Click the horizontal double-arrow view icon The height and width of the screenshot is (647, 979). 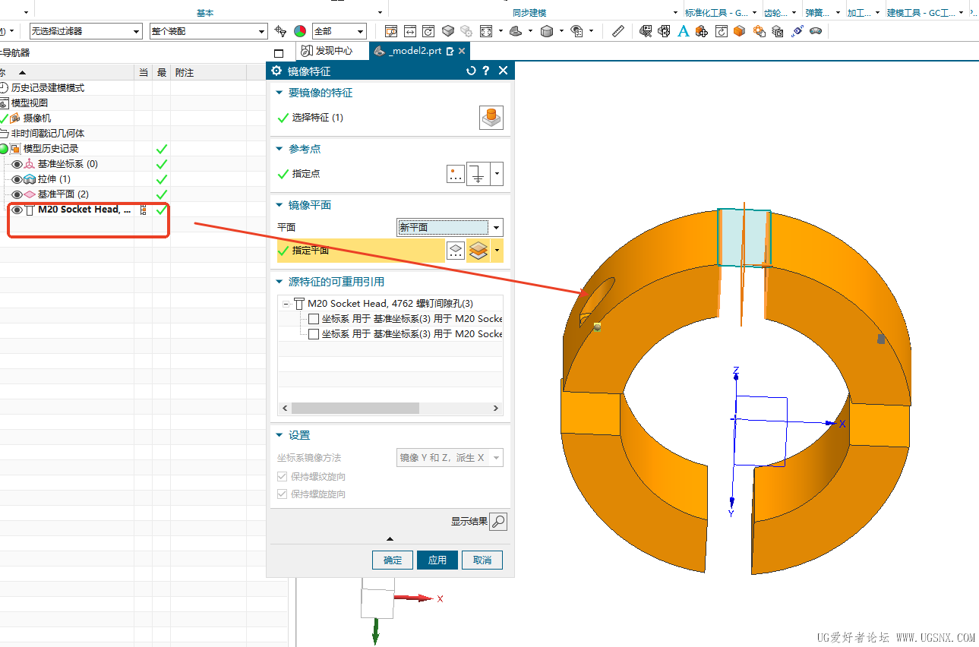410,31
